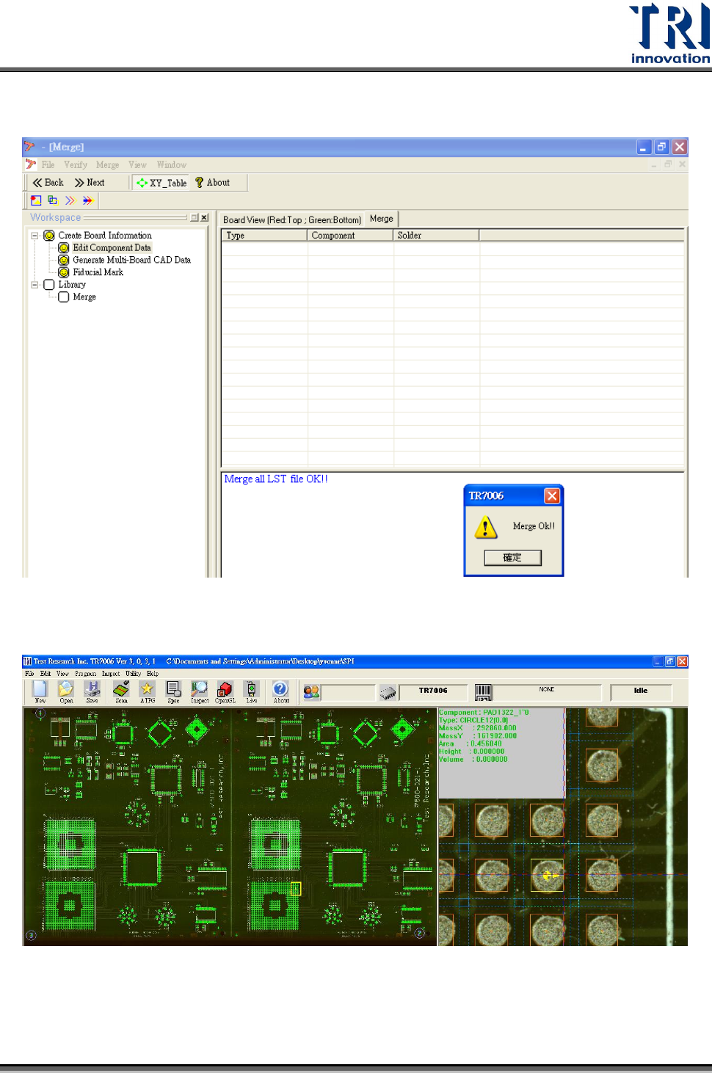Open About in the Merge window
Image resolution: width=712 pixels, height=1073 pixels.
pos(212,183)
